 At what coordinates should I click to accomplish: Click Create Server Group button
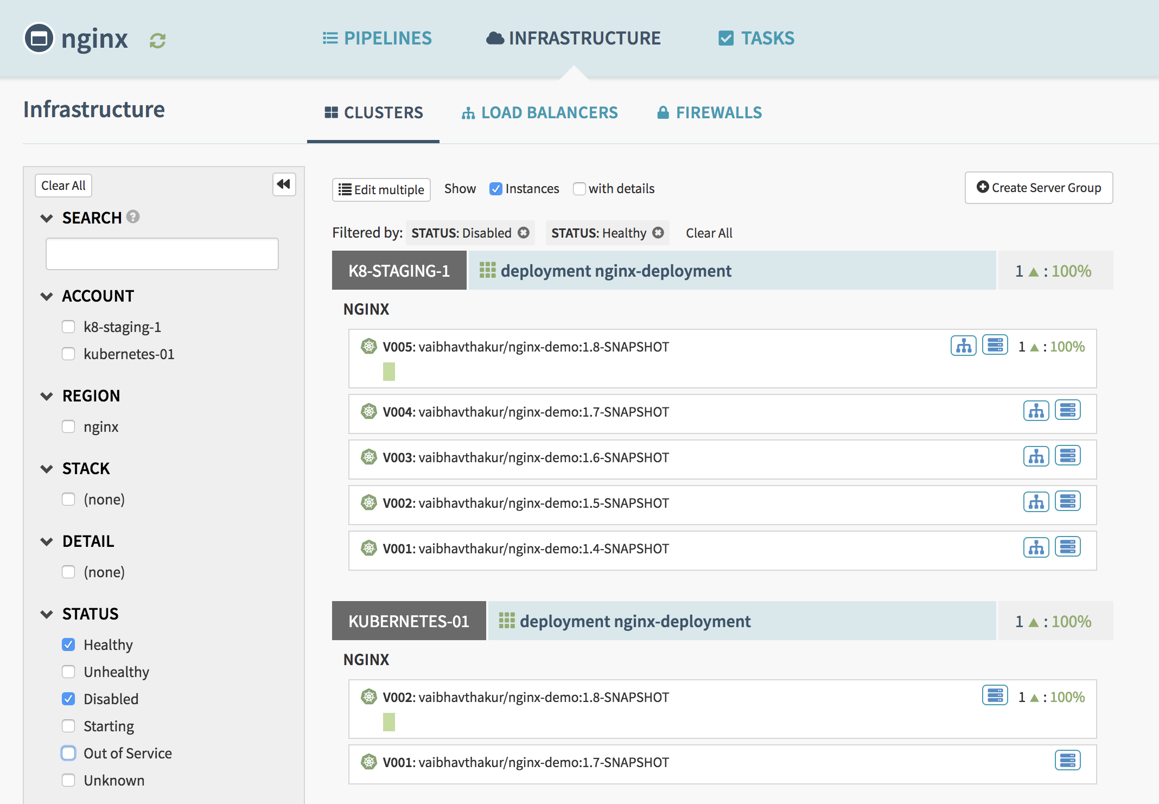1039,188
